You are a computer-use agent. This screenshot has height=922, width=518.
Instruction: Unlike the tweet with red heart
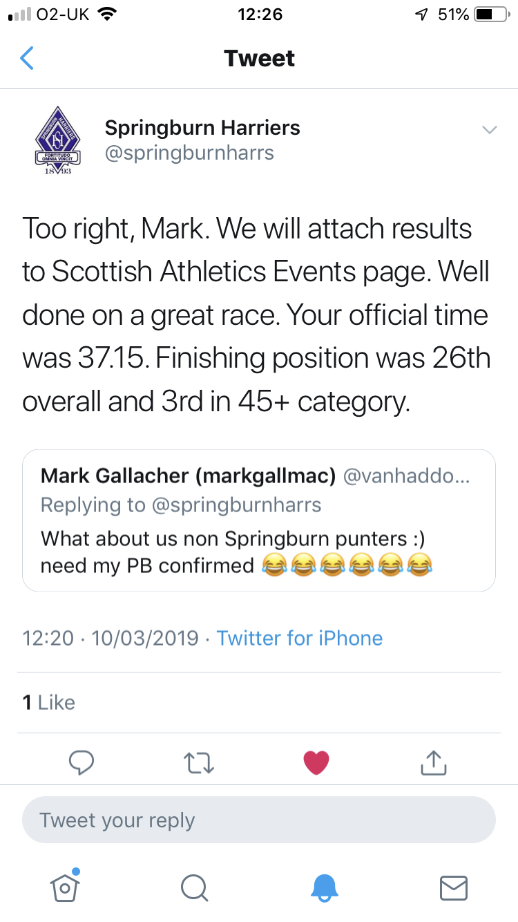316,762
